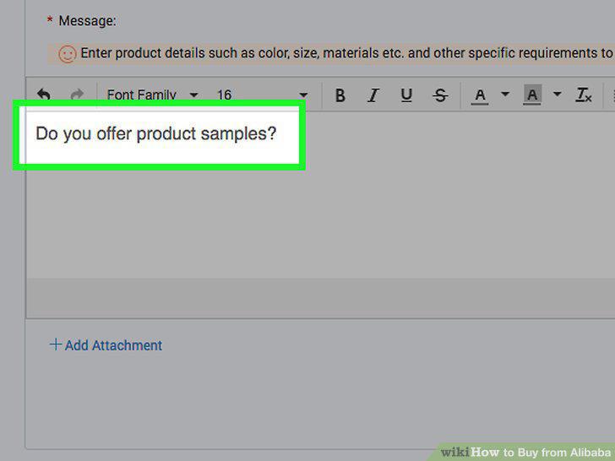615x461 pixels.
Task: Apply strikethrough with the S icon
Action: (440, 95)
